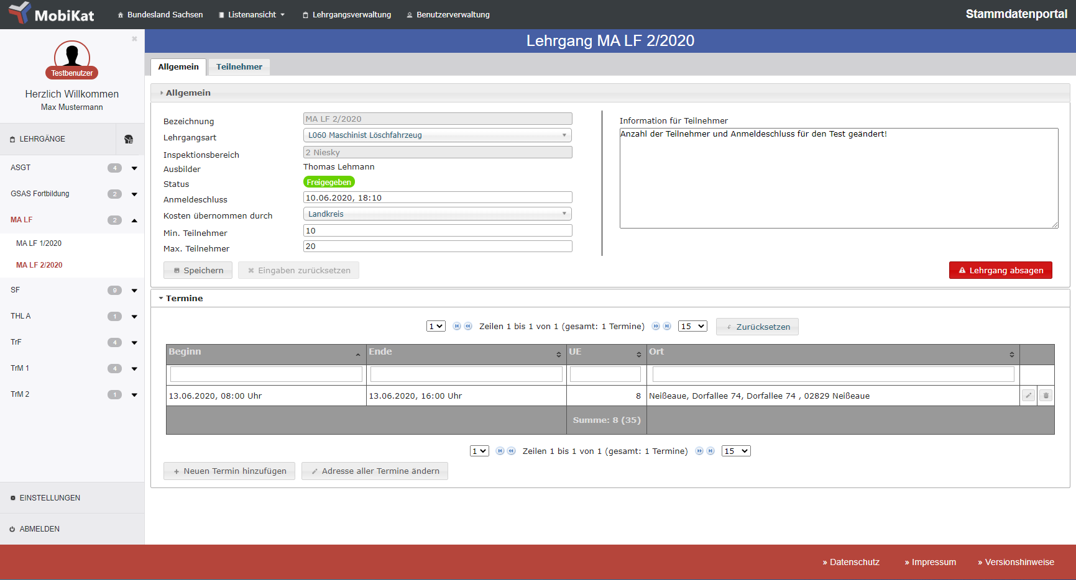Open the Listenansicht menu
This screenshot has height=580, width=1076.
pyautogui.click(x=252, y=14)
